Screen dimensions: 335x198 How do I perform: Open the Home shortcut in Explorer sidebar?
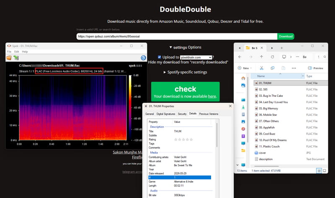tap(243, 79)
